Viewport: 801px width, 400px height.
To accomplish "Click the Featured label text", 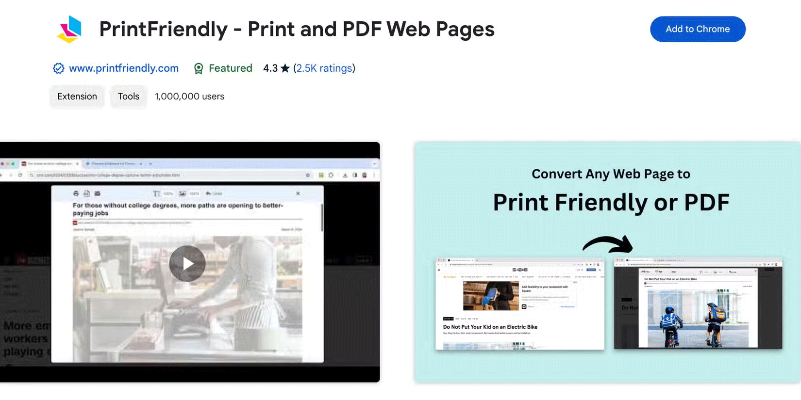I will pyautogui.click(x=231, y=68).
